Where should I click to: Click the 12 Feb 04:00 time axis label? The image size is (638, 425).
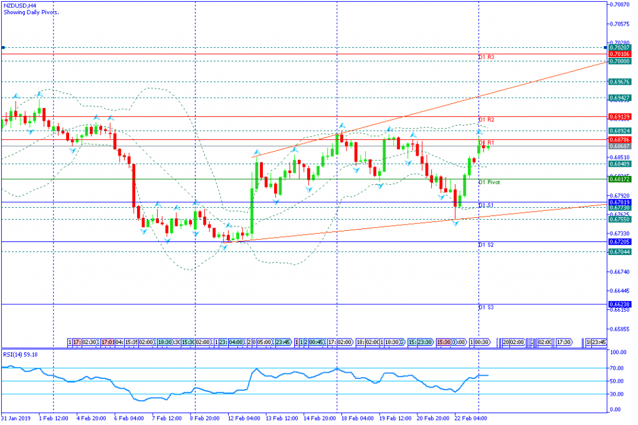click(x=244, y=419)
